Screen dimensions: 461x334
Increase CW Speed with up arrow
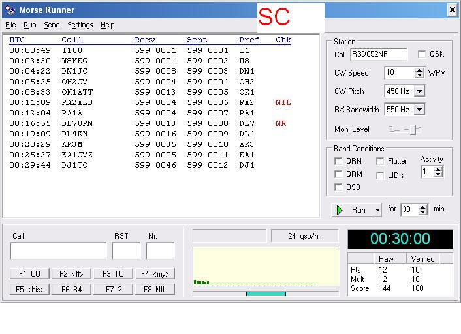419,70
